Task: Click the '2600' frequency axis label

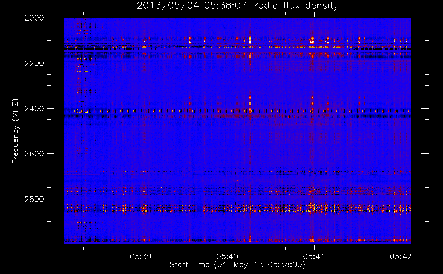Action: [34, 154]
